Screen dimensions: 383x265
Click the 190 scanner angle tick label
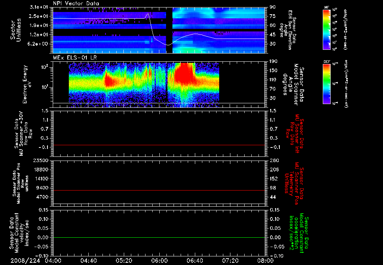coord(273,61)
